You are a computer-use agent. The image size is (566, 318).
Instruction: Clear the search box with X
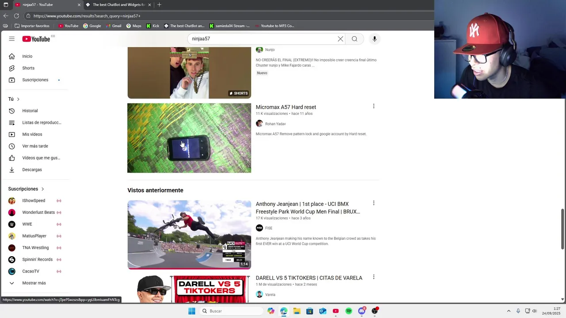coord(340,39)
